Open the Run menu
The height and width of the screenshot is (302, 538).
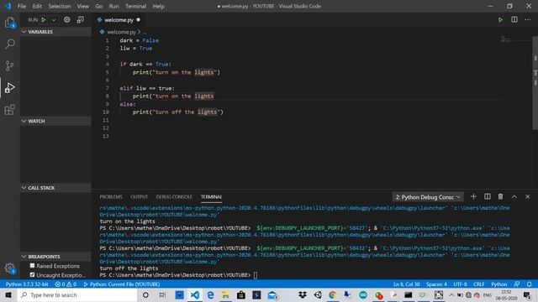(113, 6)
